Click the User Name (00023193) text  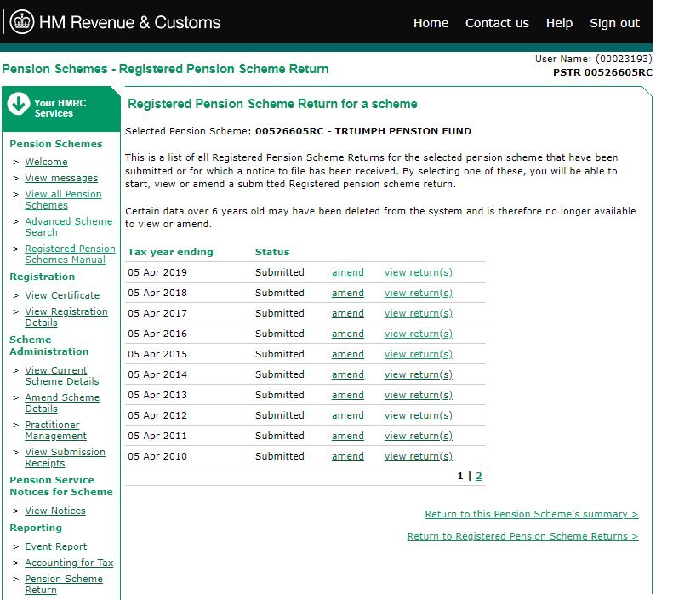(x=594, y=59)
